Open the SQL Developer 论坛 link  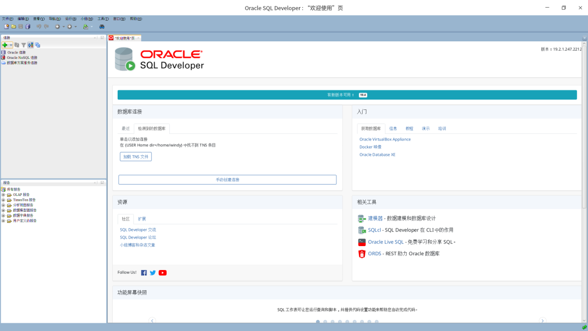pos(138,238)
